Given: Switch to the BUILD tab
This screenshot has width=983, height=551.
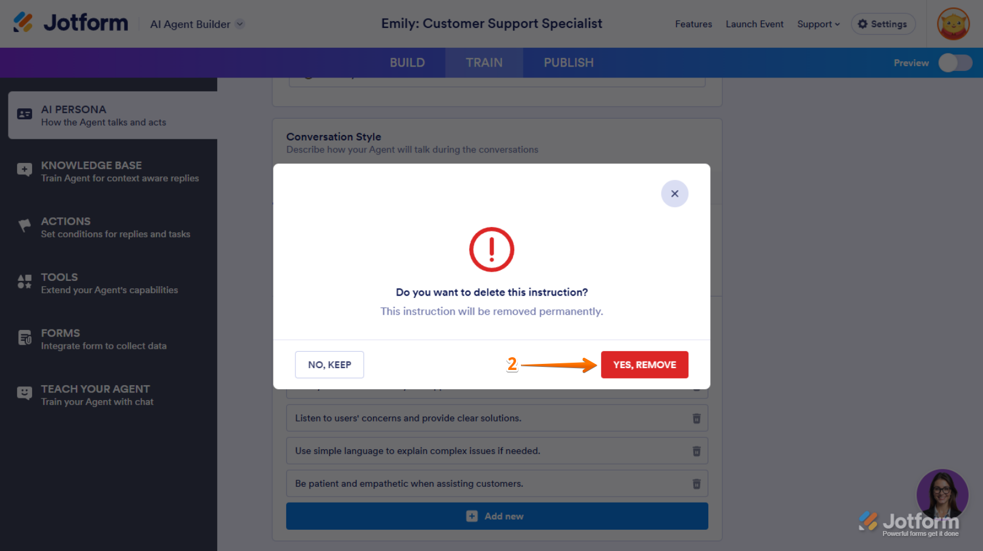Looking at the screenshot, I should click(x=407, y=63).
